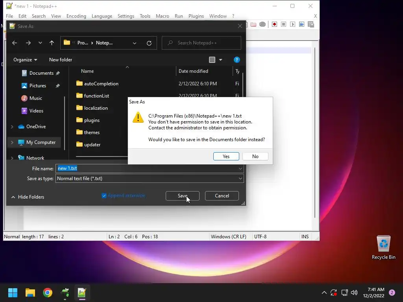This screenshot has height=302, width=403.
Task: Refresh the Notepad++ folder listing
Action: click(x=149, y=43)
